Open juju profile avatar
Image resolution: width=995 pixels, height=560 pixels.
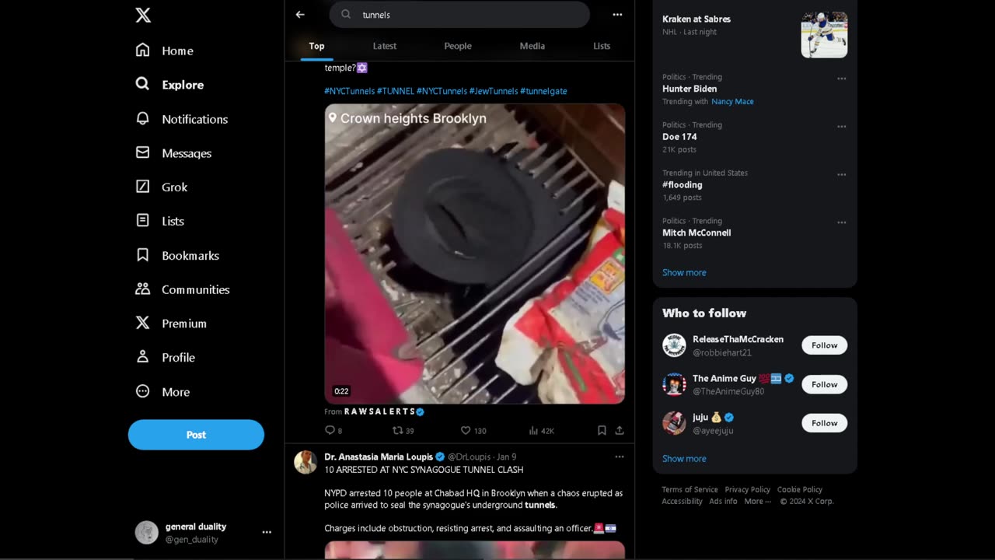coord(674,423)
